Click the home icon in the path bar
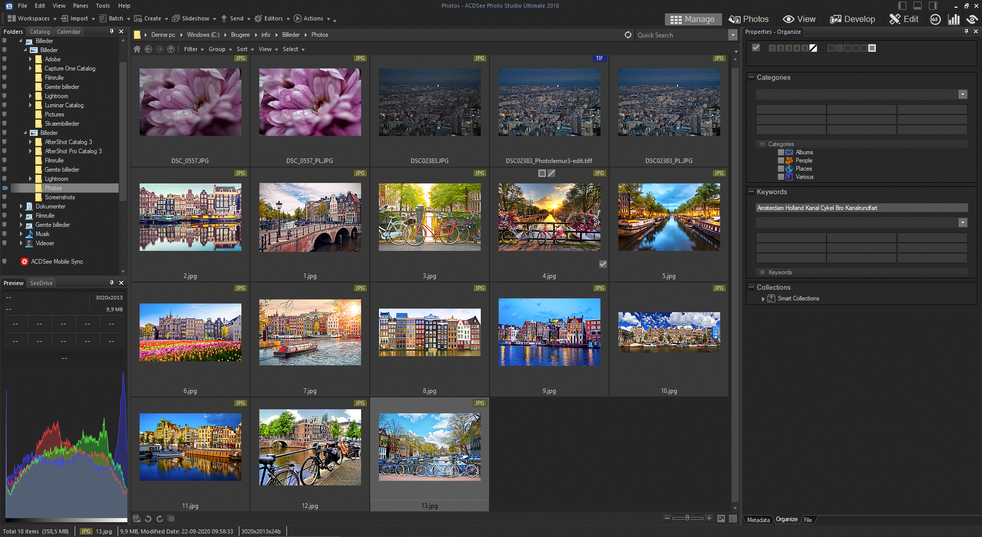 pyautogui.click(x=137, y=49)
